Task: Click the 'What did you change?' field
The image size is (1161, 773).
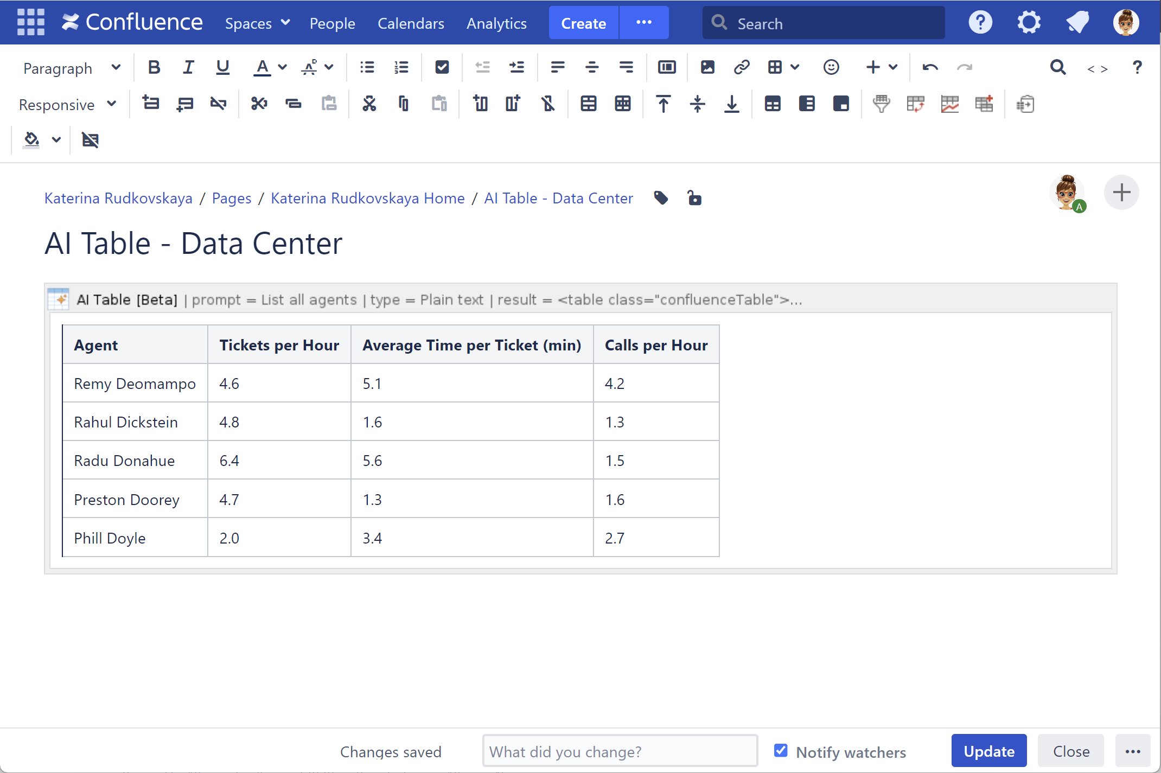Action: [620, 751]
